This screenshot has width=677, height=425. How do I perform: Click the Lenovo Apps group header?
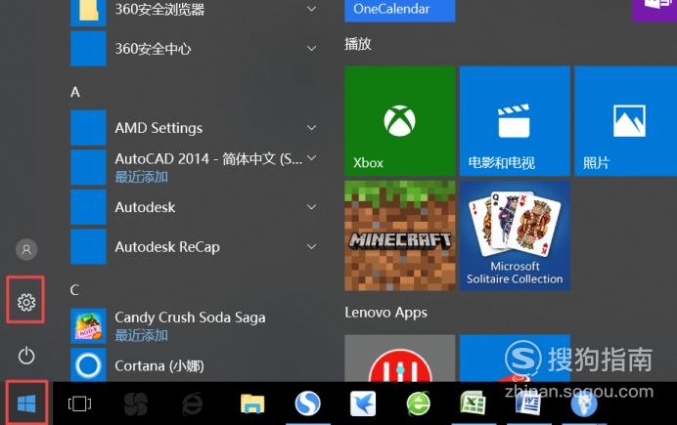[386, 313]
